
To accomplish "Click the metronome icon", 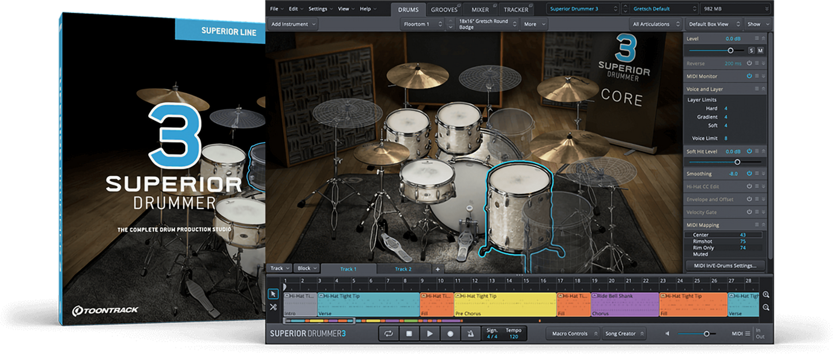I will click(x=470, y=333).
